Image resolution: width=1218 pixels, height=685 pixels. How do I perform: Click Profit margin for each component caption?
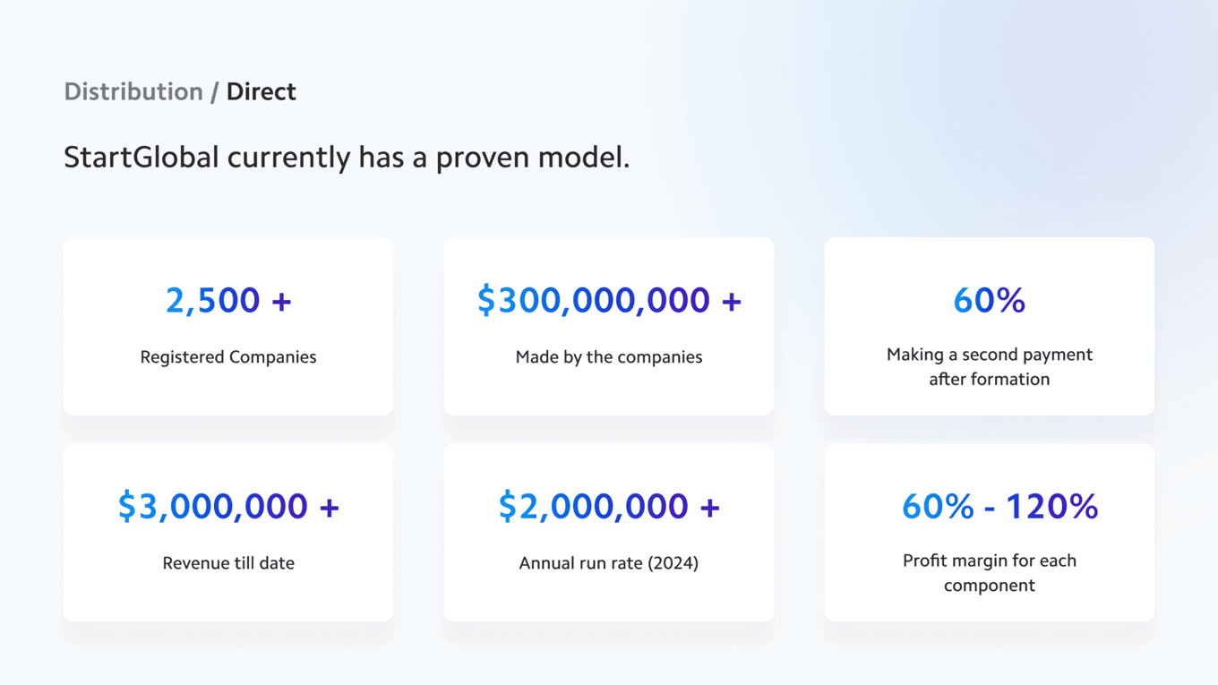pos(990,573)
